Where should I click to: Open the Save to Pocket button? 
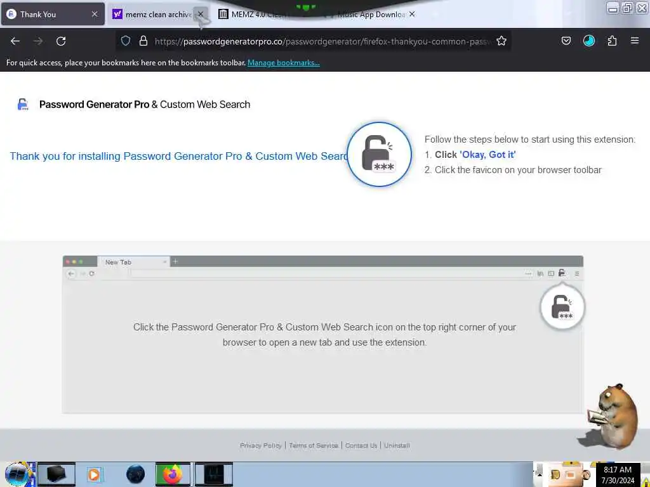[x=566, y=41]
